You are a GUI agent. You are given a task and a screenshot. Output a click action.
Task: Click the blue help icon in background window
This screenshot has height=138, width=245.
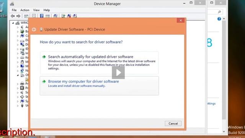(x=219, y=19)
